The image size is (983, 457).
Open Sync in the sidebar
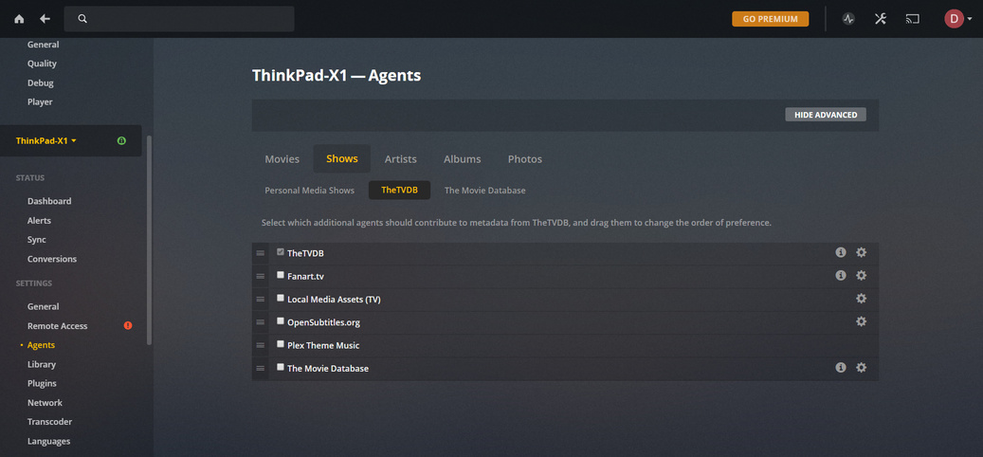point(37,240)
